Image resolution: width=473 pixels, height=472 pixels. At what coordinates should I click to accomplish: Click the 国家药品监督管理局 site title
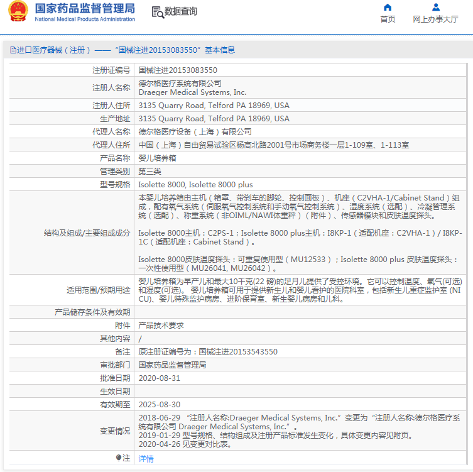pyautogui.click(x=85, y=8)
